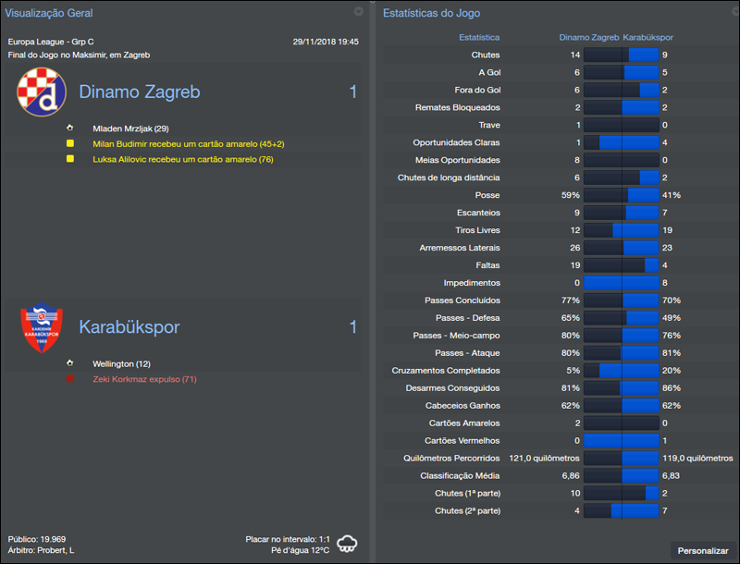Open the Karabükspor team name link
740x564 pixels.
tap(129, 327)
